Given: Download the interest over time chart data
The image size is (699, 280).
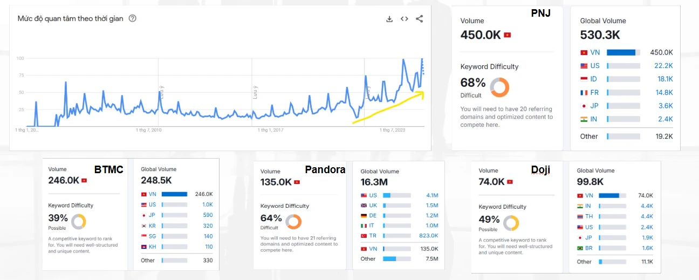Looking at the screenshot, I should pos(389,19).
